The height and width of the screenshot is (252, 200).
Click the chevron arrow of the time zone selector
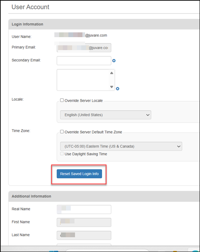179,146
